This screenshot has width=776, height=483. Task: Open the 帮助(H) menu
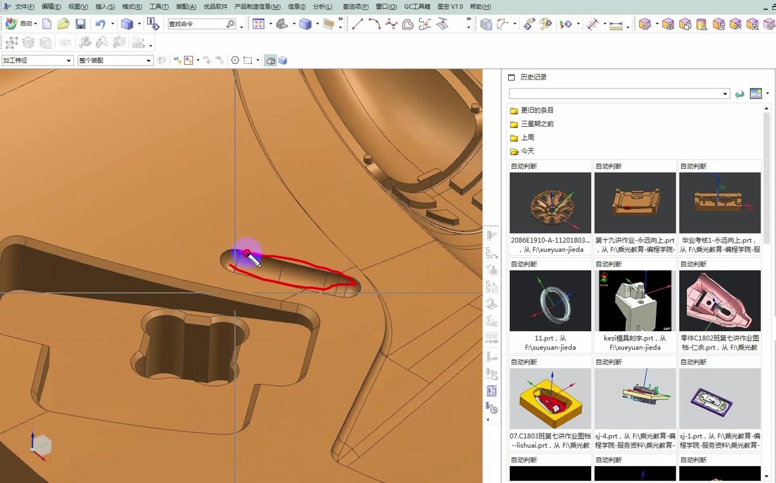(x=480, y=7)
